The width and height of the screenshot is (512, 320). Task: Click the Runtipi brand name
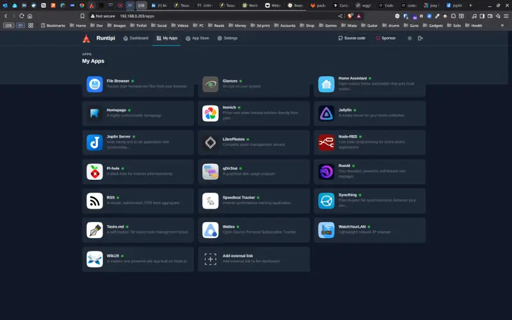pos(106,38)
